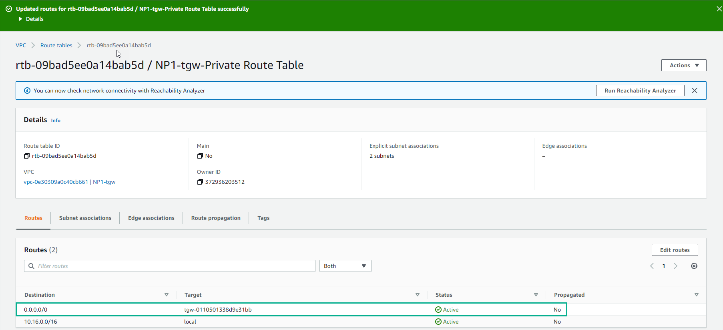723x330 pixels.
Task: Expand the Details disclosure in notification
Action: pyautogui.click(x=31, y=19)
